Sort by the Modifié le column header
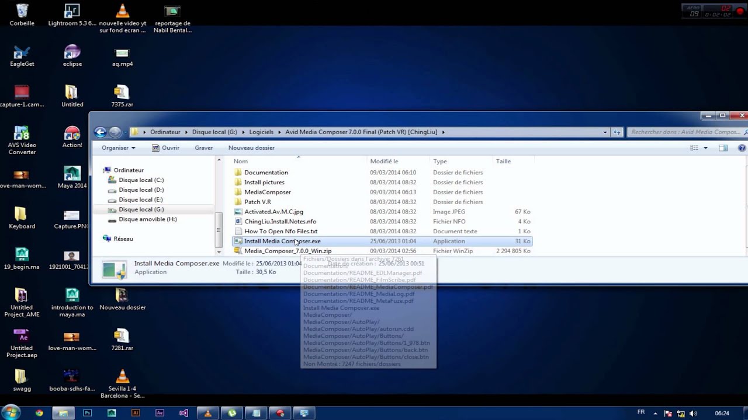Viewport: 748px width, 420px height. click(399, 162)
